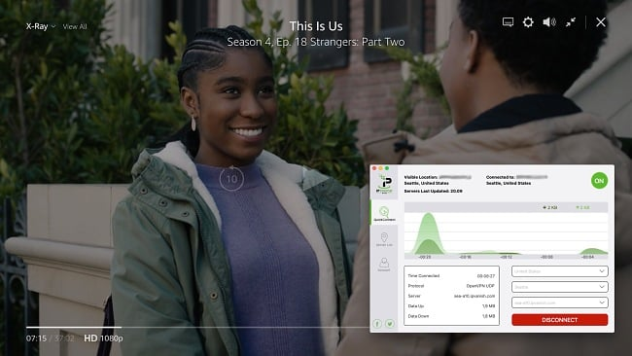Open the IPVanish Twitter icon link
The image size is (632, 356).
390,323
